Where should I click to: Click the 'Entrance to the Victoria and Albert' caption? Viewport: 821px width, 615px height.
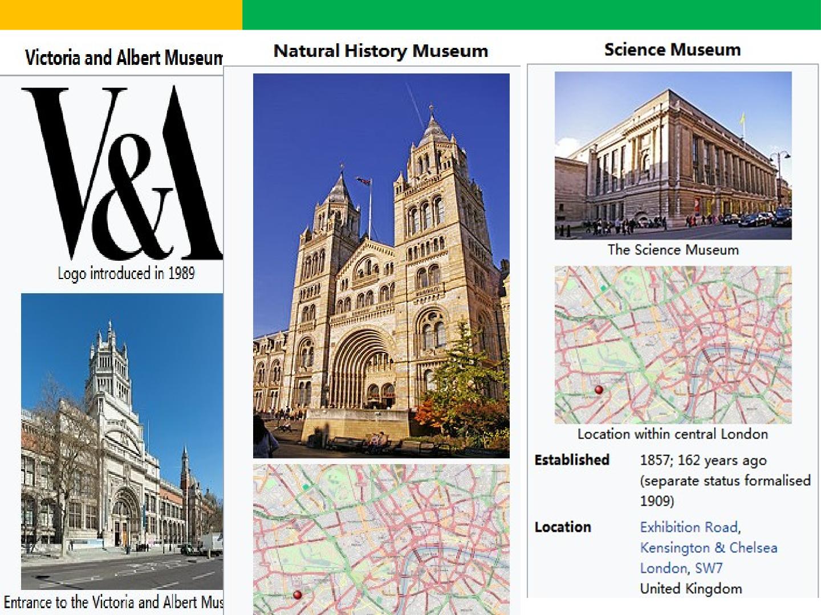tap(113, 602)
